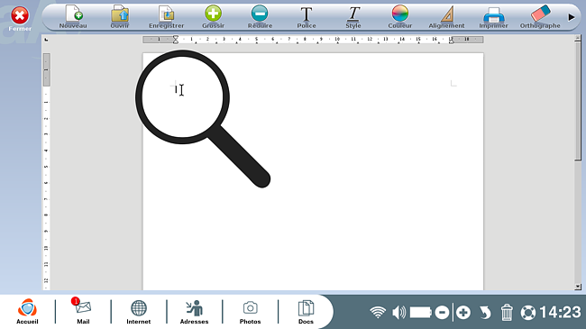The width and height of the screenshot is (586, 329).
Task: Open the Mail app with notification
Action: (x=83, y=312)
